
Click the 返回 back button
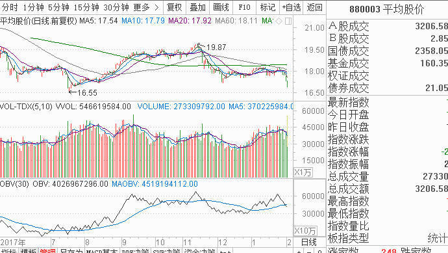314,7
